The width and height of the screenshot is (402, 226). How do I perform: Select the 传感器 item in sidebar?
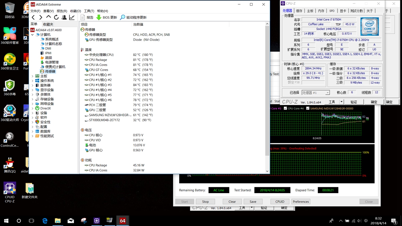click(x=50, y=71)
